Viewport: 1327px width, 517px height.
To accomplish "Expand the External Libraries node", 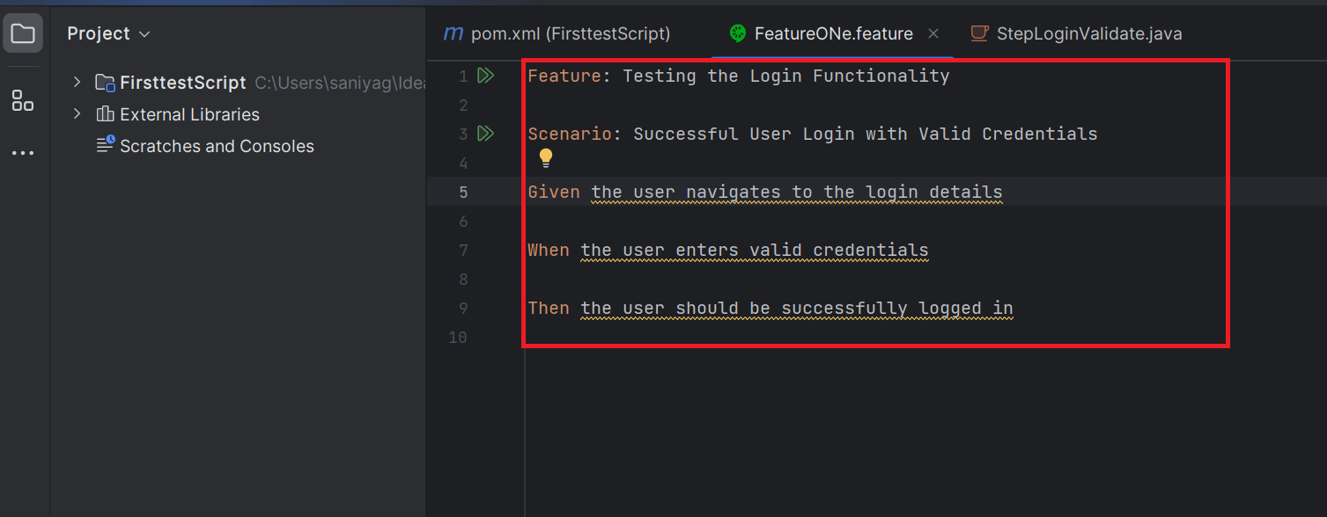I will (x=77, y=114).
